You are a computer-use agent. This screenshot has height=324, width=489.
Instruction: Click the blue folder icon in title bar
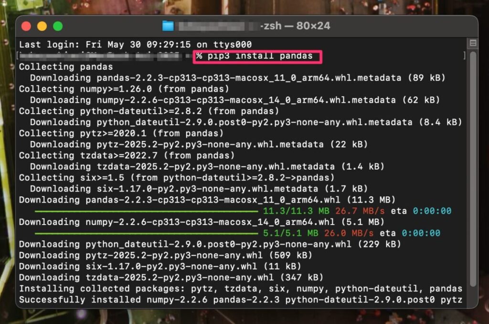pos(168,26)
